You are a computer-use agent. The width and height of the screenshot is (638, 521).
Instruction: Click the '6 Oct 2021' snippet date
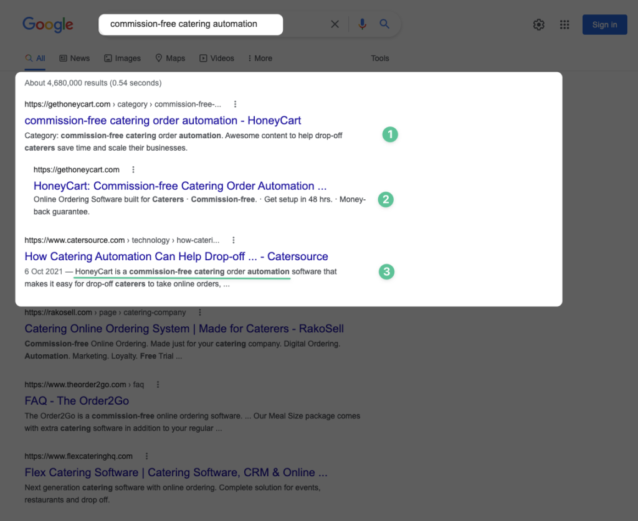[x=44, y=271]
